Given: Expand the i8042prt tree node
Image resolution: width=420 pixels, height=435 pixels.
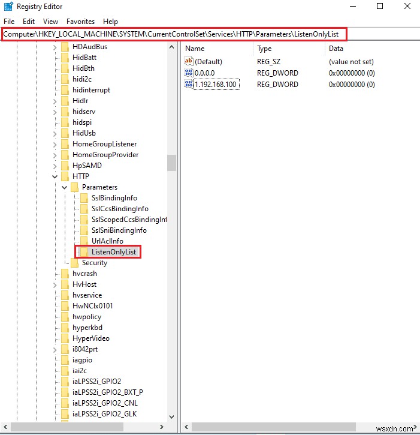Looking at the screenshot, I should point(55,350).
